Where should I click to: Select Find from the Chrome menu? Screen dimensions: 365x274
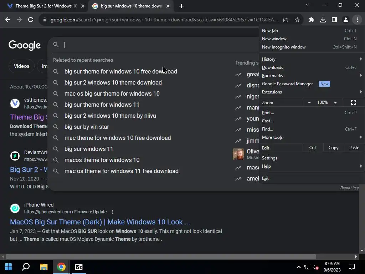point(312,129)
